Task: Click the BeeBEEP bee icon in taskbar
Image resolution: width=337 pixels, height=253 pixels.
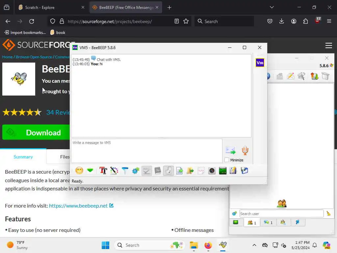Action: coord(223,245)
